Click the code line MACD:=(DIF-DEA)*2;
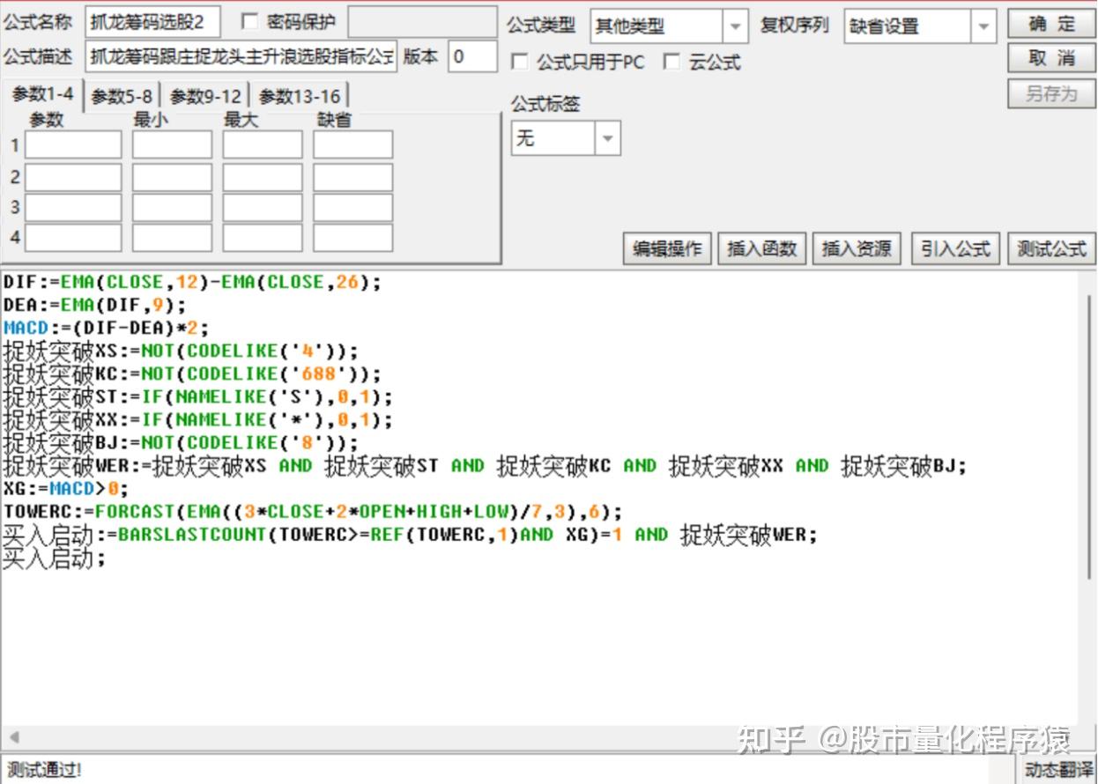 pyautogui.click(x=106, y=329)
